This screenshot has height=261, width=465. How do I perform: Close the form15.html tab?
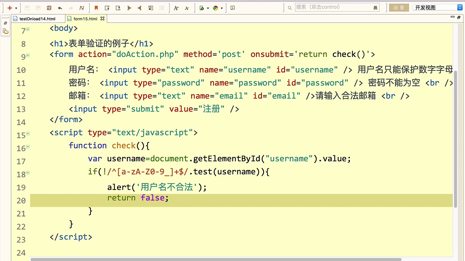[x=102, y=18]
